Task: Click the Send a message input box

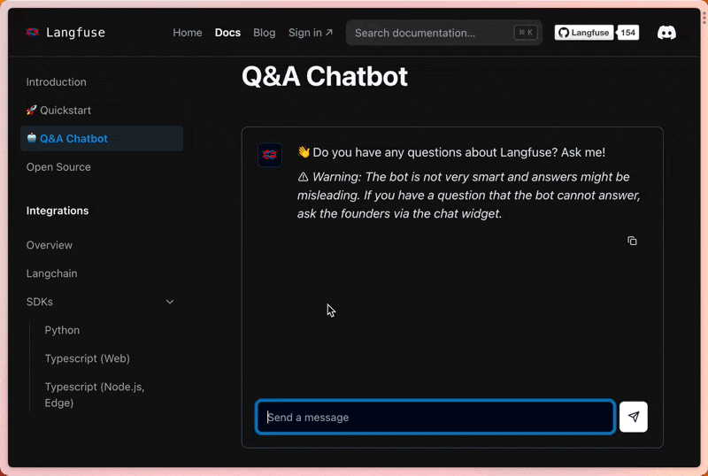Action: click(435, 417)
